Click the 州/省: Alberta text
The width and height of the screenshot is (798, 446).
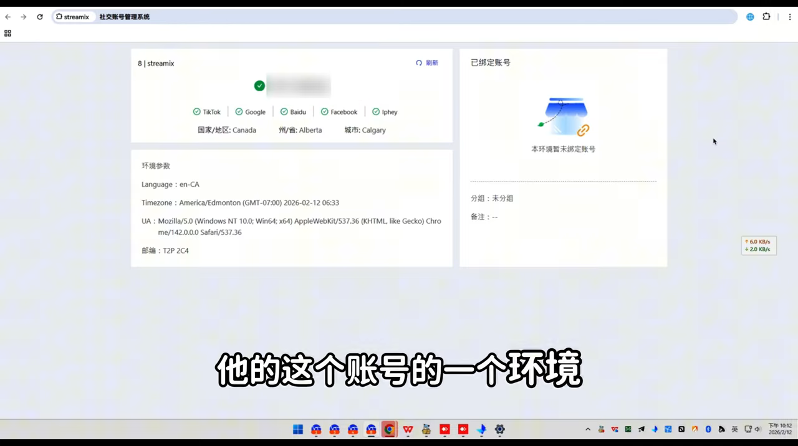click(x=300, y=130)
